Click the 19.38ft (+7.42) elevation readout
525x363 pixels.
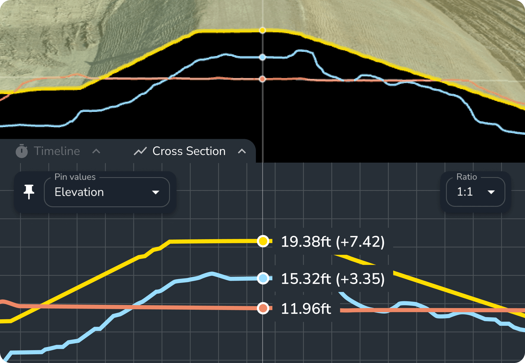coord(333,241)
